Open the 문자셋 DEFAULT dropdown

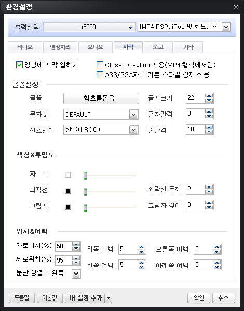pos(133,114)
